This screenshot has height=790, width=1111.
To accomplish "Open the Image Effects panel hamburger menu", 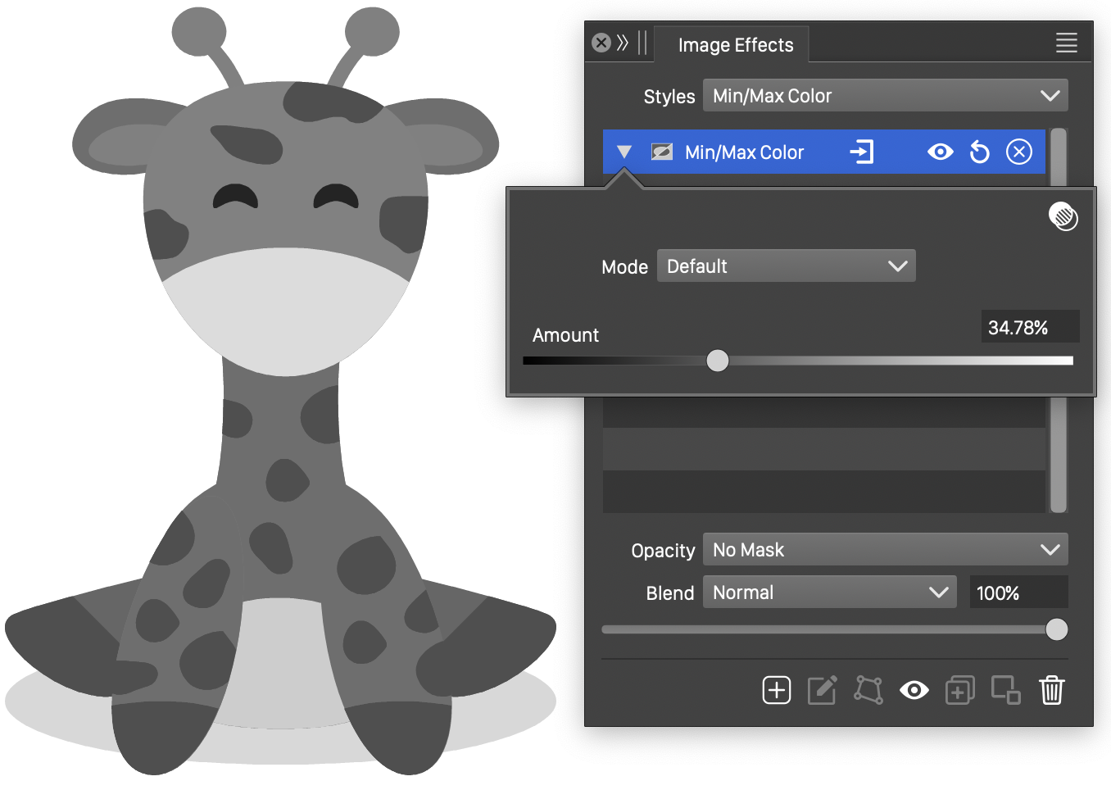I will point(1066,43).
